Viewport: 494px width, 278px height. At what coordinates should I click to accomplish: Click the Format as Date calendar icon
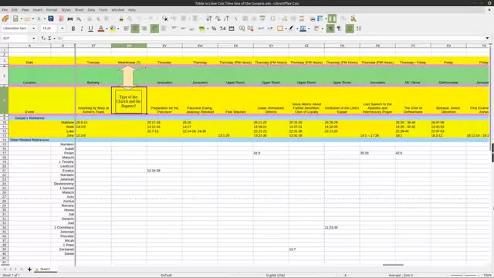(232, 29)
